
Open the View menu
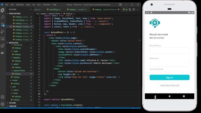click(x=28, y=5)
